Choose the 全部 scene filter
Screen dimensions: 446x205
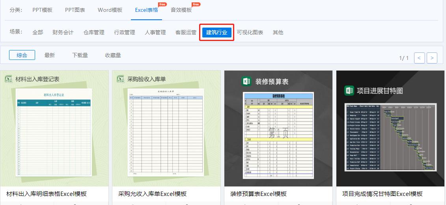tap(37, 32)
